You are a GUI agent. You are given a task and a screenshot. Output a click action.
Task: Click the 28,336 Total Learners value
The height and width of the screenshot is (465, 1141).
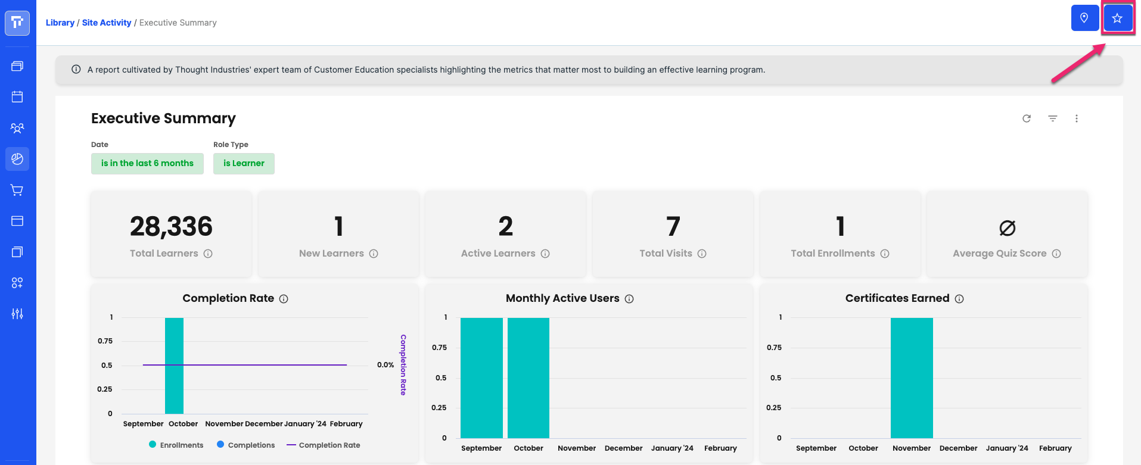pos(171,226)
